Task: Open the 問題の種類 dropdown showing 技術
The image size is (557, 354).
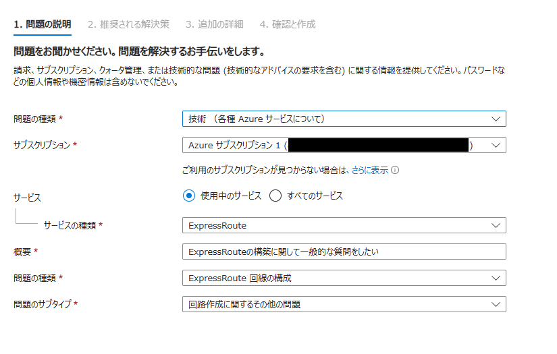Action: tap(344, 119)
